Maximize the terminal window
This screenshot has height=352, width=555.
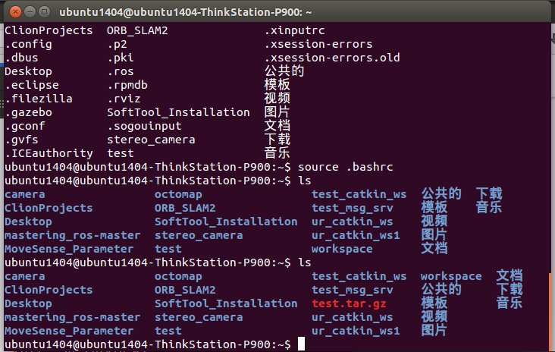[44, 12]
